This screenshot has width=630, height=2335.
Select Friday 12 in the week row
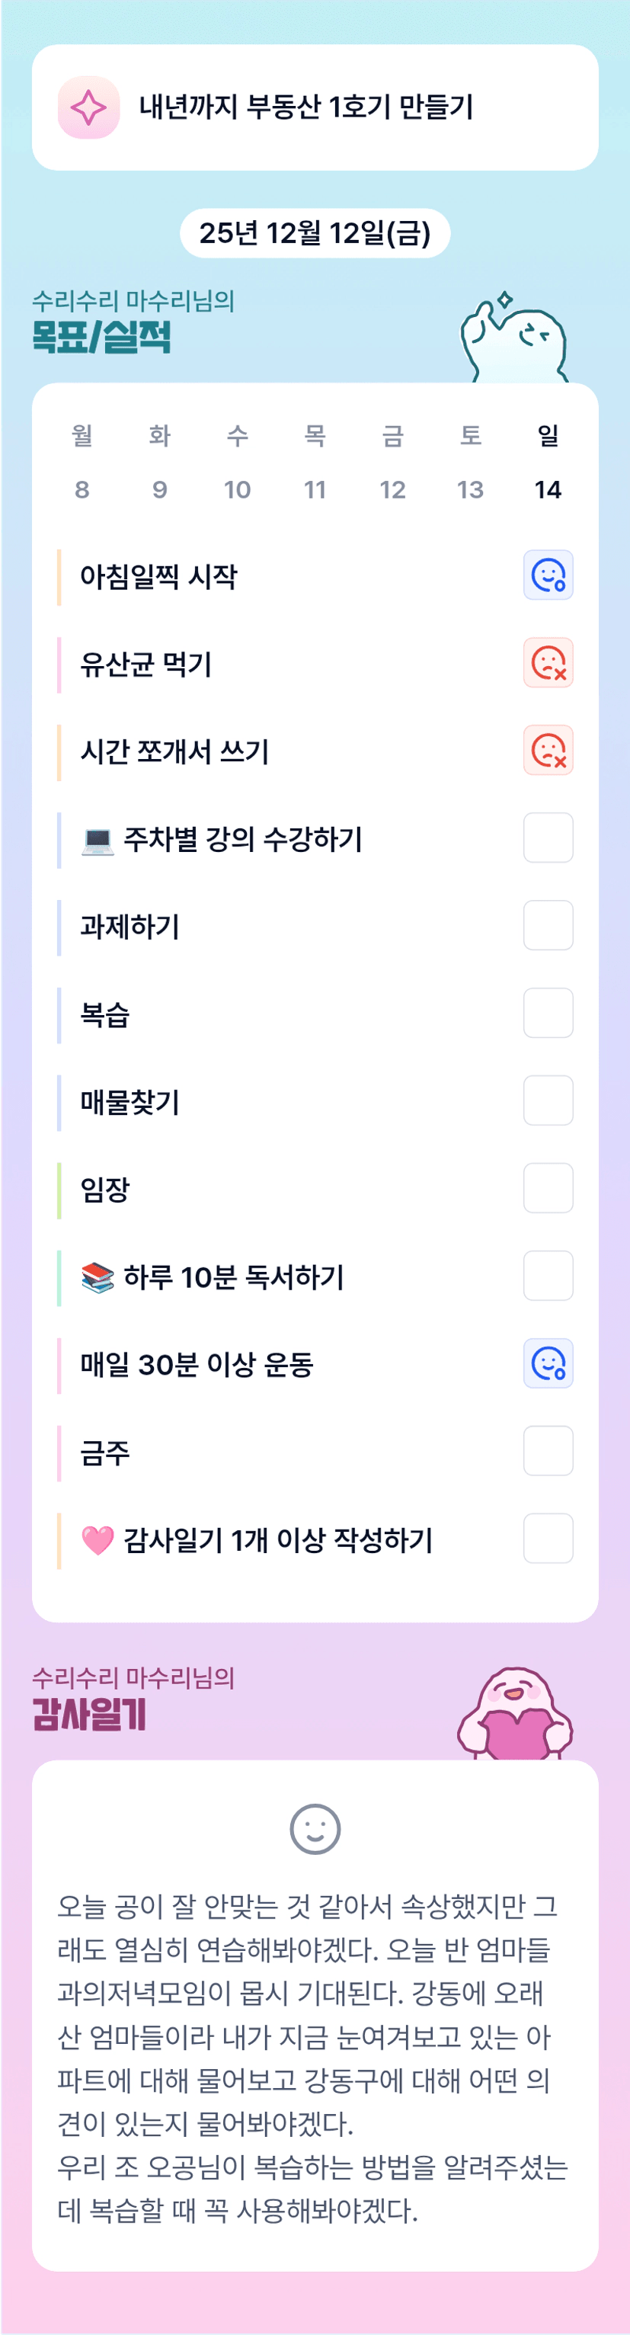point(392,489)
